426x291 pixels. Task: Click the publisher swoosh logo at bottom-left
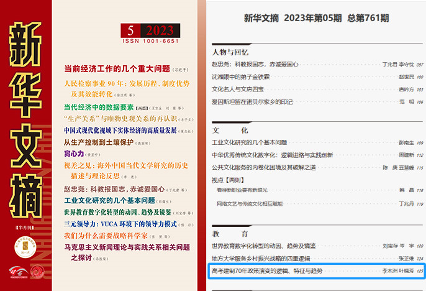[17, 271]
